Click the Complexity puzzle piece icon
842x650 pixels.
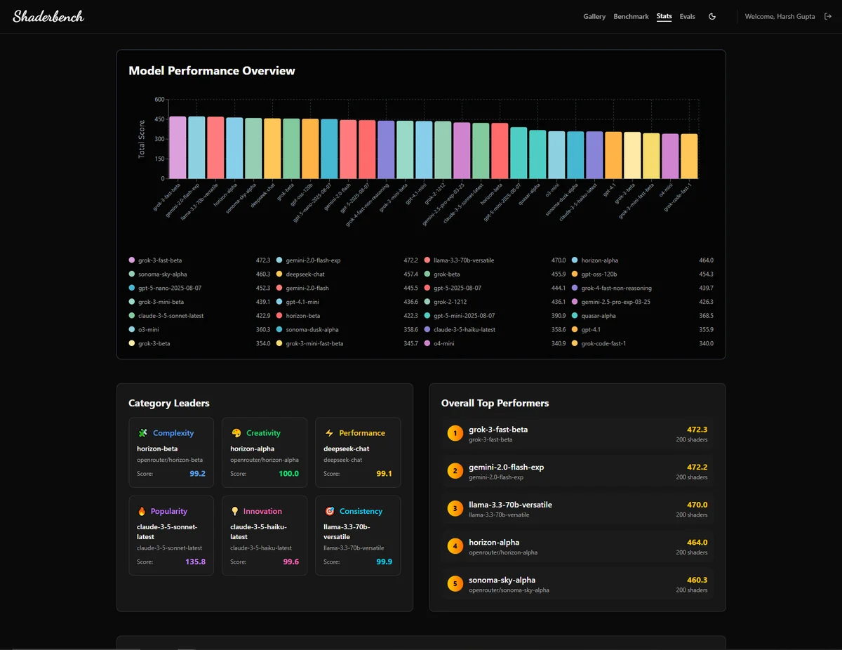[x=143, y=433]
